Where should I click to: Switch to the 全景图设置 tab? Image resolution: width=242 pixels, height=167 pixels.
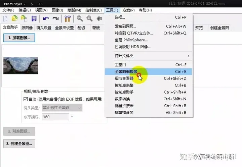pyautogui.click(x=64, y=28)
